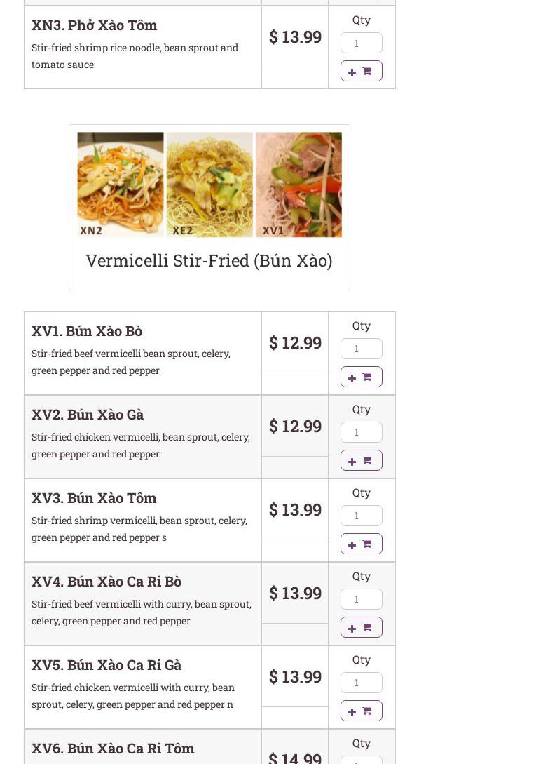Add XV1 Bún Xào Bò to cart
The height and width of the screenshot is (764, 550).
click(361, 377)
